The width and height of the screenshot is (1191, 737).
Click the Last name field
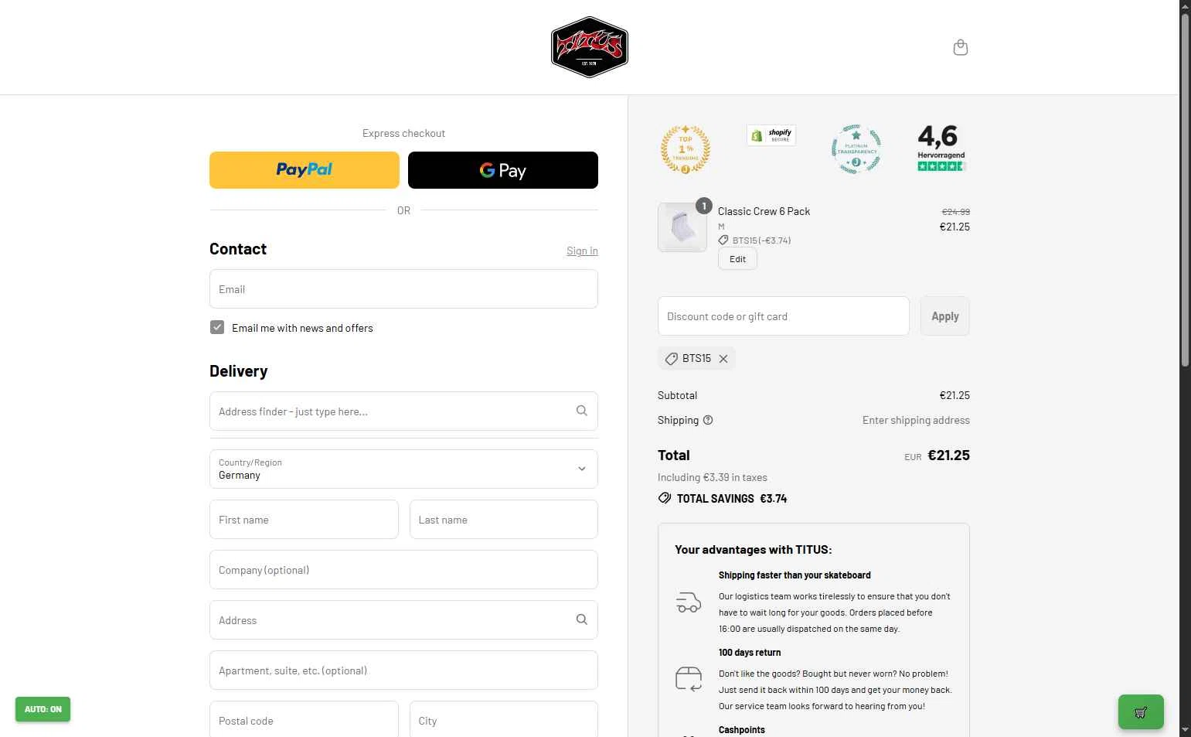coord(504,519)
